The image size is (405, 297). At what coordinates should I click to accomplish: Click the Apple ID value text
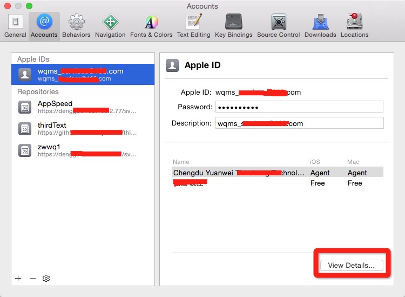(x=258, y=93)
